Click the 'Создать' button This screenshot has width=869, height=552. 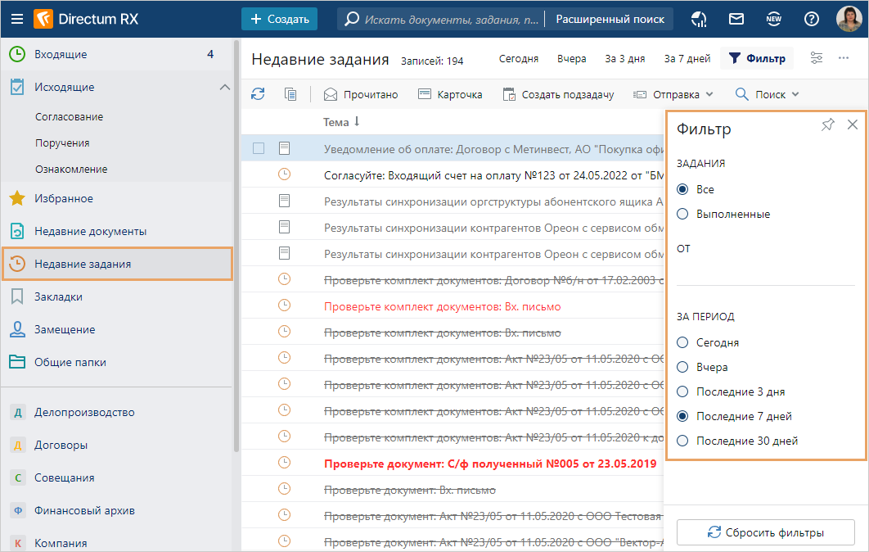pos(279,19)
